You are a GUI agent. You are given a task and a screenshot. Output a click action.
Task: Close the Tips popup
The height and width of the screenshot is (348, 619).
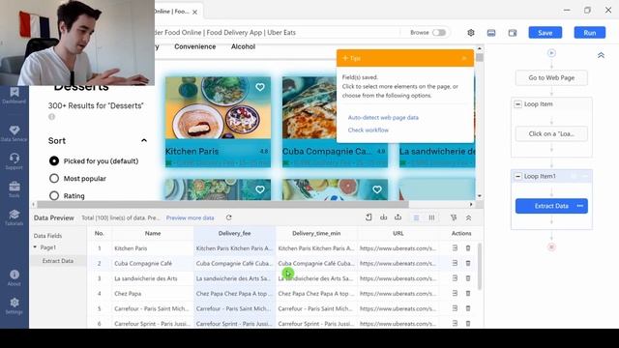click(464, 58)
